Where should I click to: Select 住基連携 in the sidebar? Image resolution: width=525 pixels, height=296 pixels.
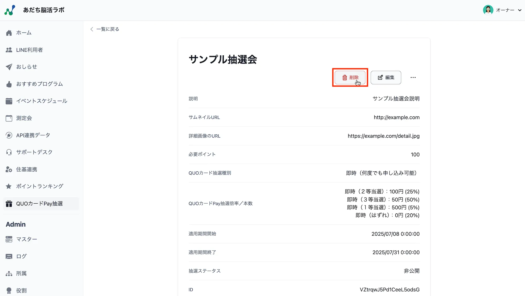pos(27,169)
